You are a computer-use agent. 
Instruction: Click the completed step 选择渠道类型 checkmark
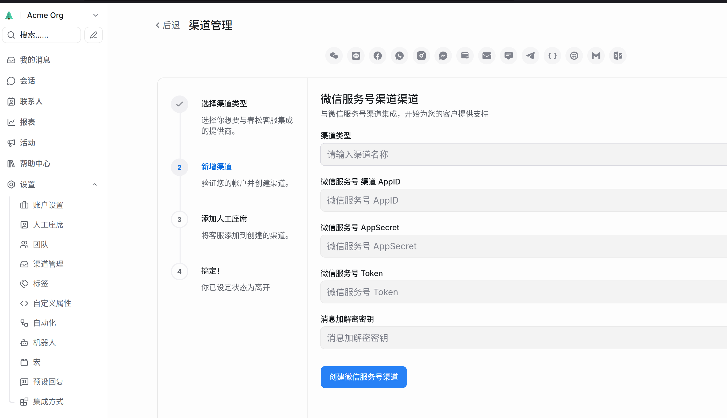pos(180,104)
